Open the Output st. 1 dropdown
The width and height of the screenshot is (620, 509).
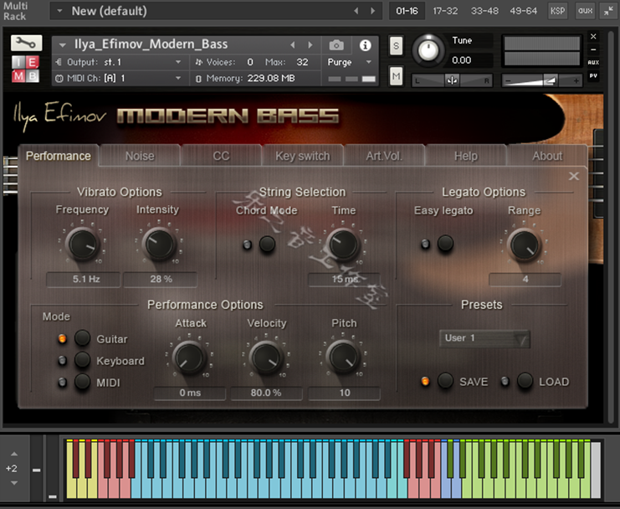pos(120,62)
